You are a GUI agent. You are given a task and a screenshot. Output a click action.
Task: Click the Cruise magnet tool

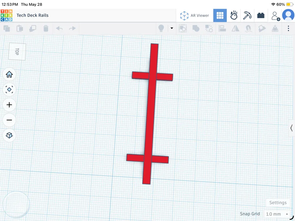click(x=248, y=28)
